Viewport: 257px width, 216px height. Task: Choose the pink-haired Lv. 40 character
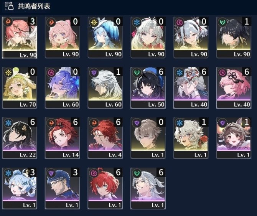[234, 88]
